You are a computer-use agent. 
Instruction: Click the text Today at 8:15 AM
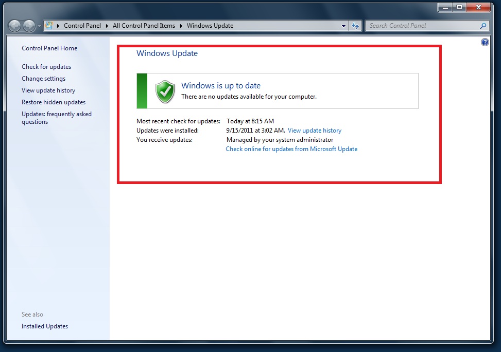250,121
